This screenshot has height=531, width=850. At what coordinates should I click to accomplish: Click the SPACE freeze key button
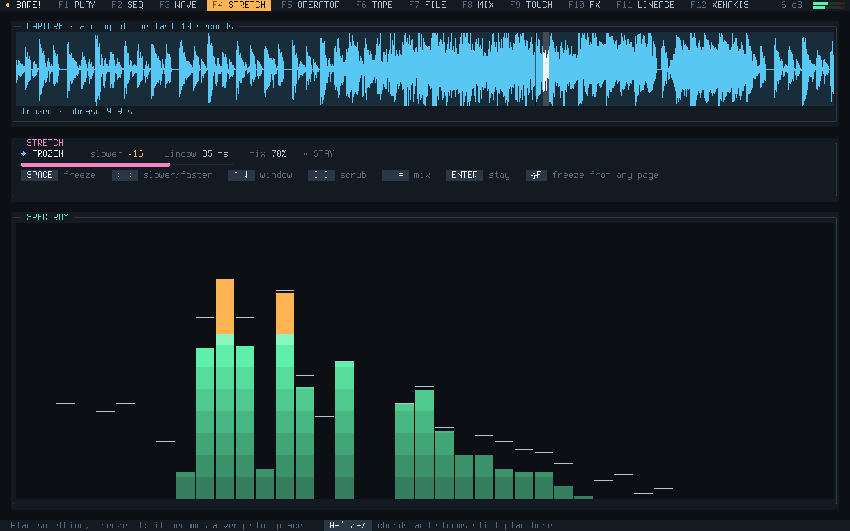pyautogui.click(x=40, y=175)
